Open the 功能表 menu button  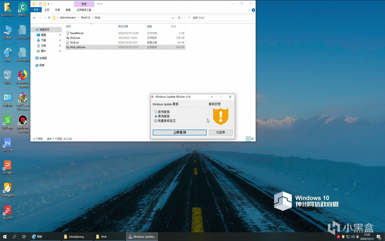tap(220, 133)
